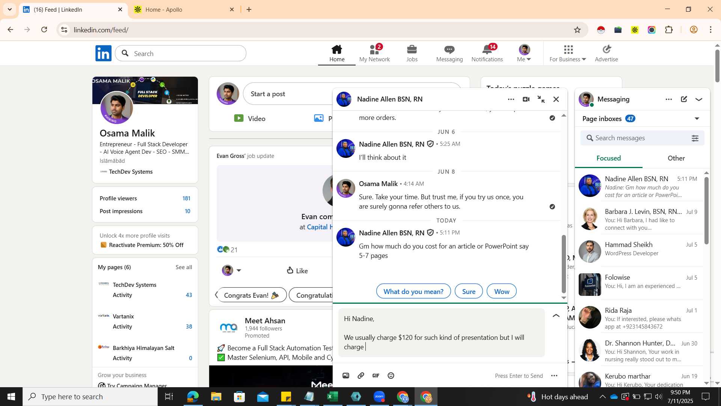Image resolution: width=721 pixels, height=406 pixels.
Task: Add a Video to a post
Action: point(250,118)
